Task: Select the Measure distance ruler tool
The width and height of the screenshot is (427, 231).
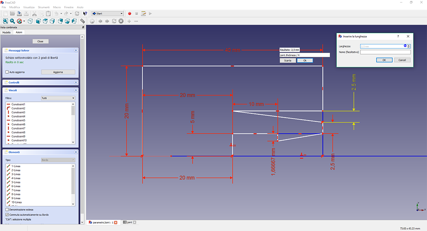Action: (83, 21)
